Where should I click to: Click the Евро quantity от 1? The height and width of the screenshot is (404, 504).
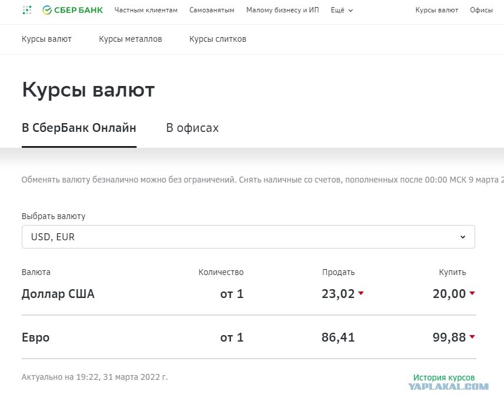pyautogui.click(x=232, y=337)
